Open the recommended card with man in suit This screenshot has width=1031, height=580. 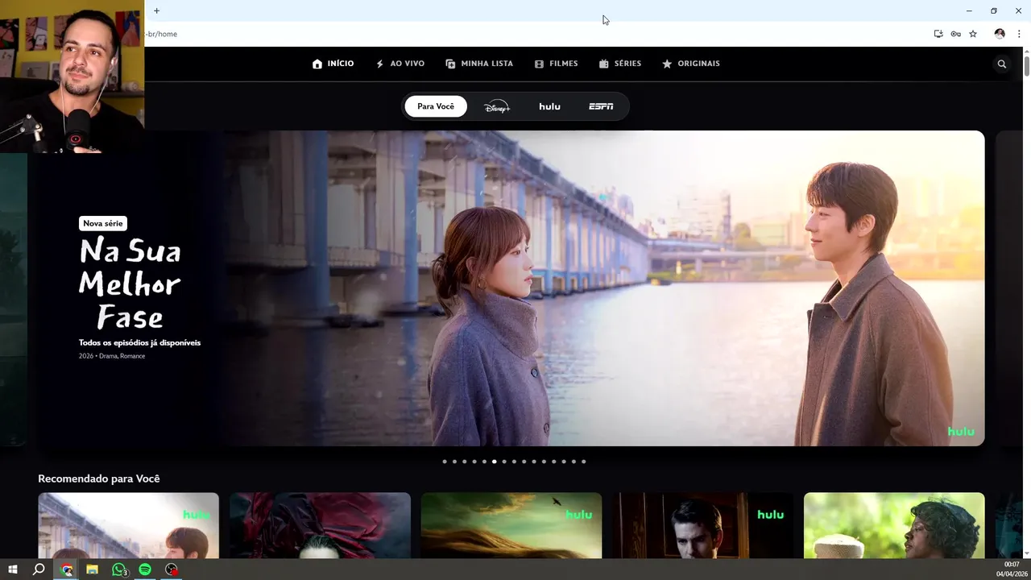(x=702, y=526)
